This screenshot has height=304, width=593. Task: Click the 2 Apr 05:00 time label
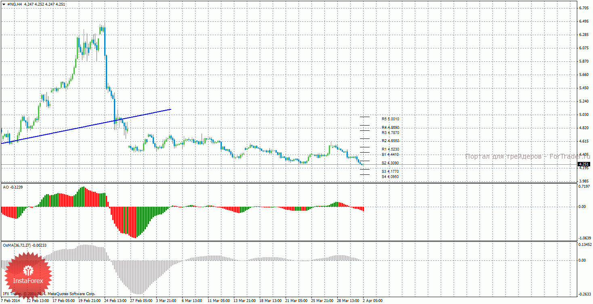(x=372, y=301)
